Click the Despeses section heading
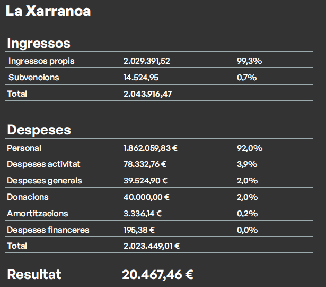 point(39,130)
